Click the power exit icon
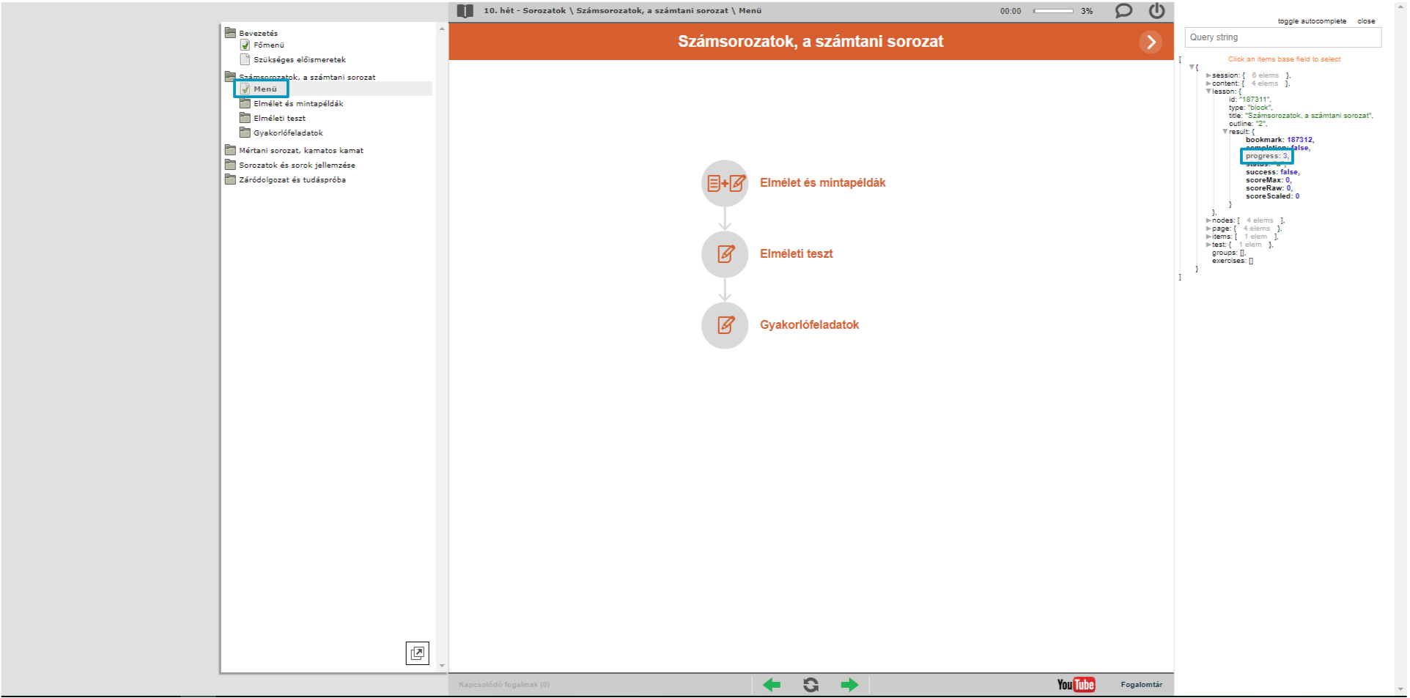 1156,11
